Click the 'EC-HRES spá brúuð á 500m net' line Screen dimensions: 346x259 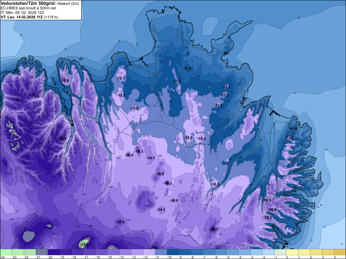28,8
